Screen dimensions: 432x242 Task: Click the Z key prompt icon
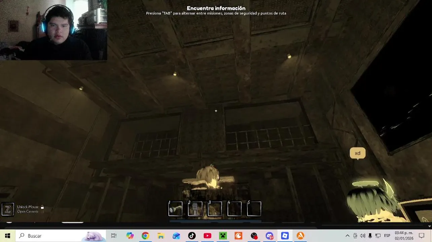(8, 209)
